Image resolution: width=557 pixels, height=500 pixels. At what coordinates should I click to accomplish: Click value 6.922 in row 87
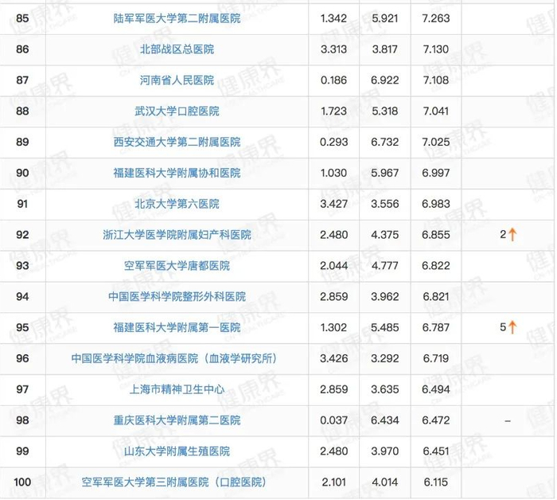(384, 80)
